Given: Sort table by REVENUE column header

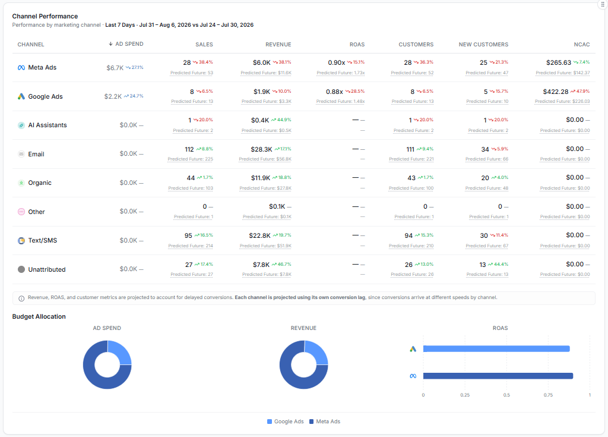Looking at the screenshot, I should click(278, 44).
